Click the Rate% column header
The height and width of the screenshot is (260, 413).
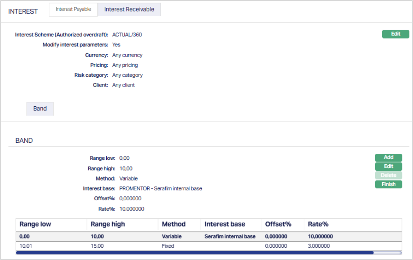coord(318,224)
